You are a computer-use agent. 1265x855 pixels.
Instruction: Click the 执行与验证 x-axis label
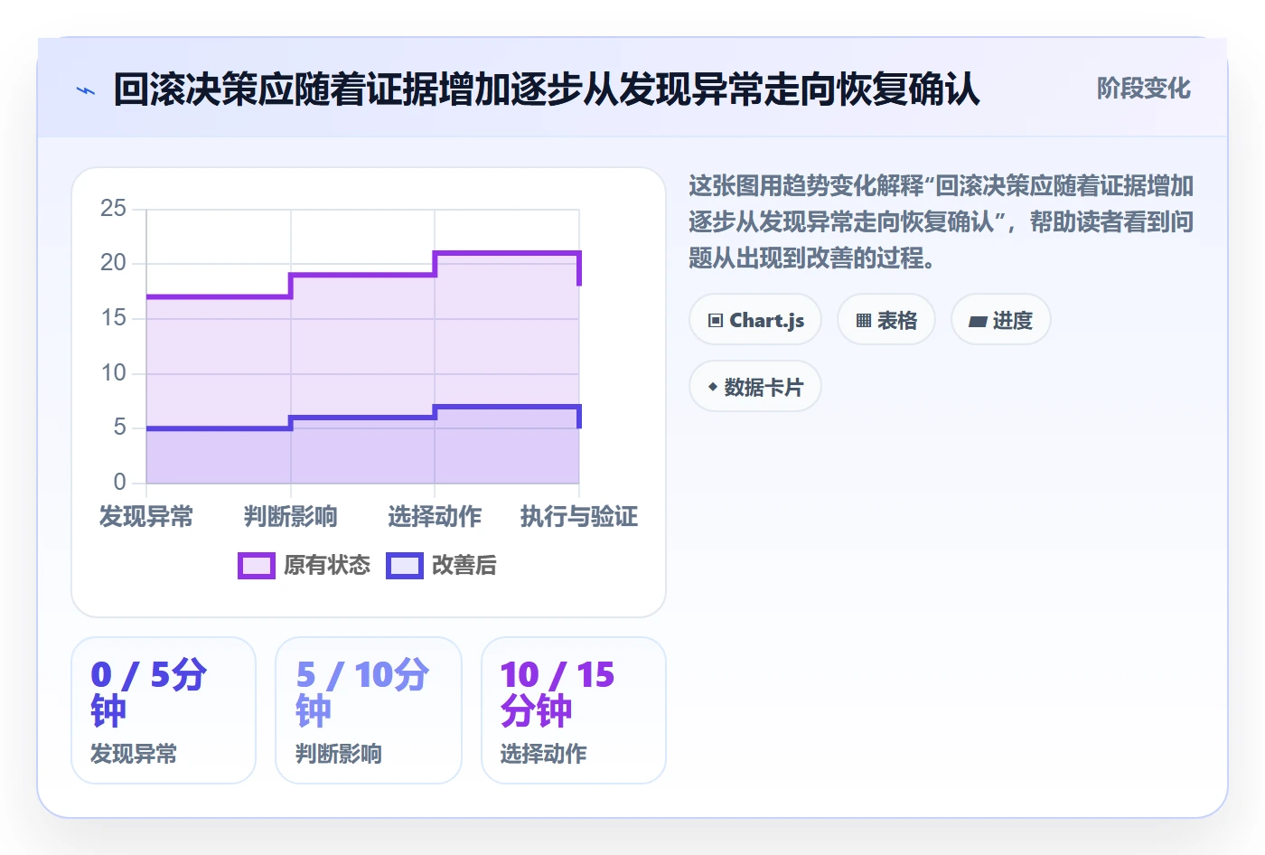click(x=579, y=517)
